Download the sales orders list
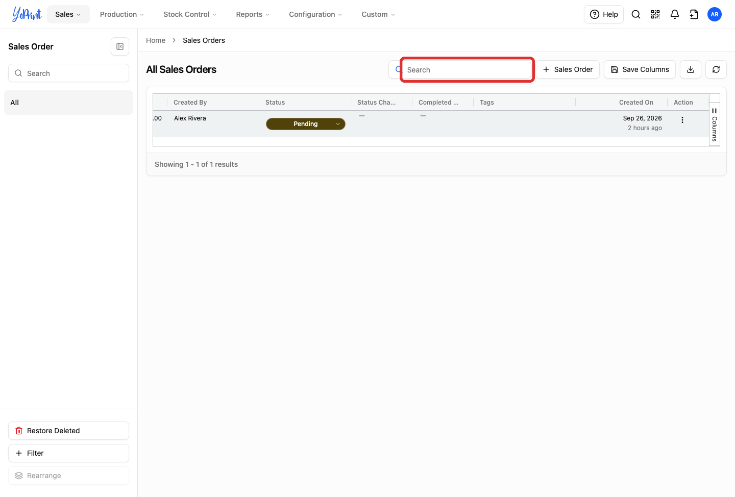 tap(691, 69)
